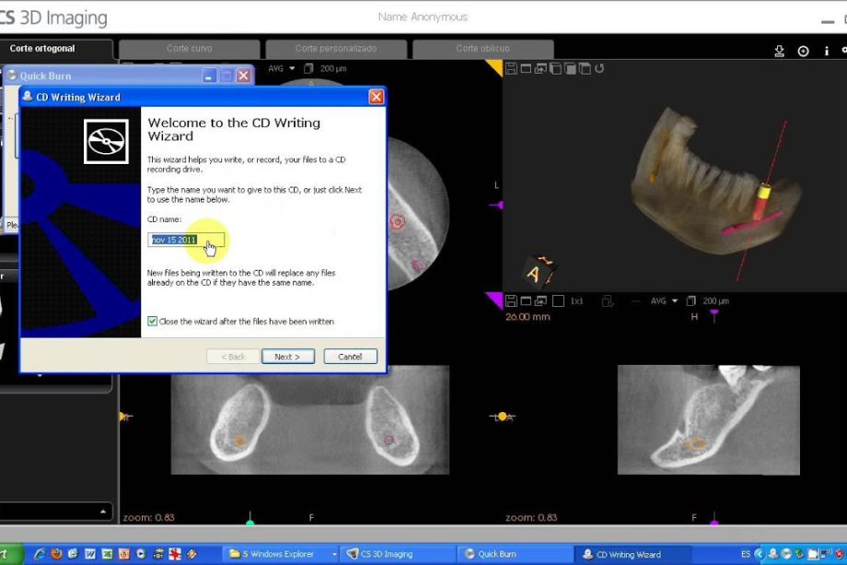Launch Word from quick launch bar
This screenshot has height=565, width=847.
(x=90, y=554)
